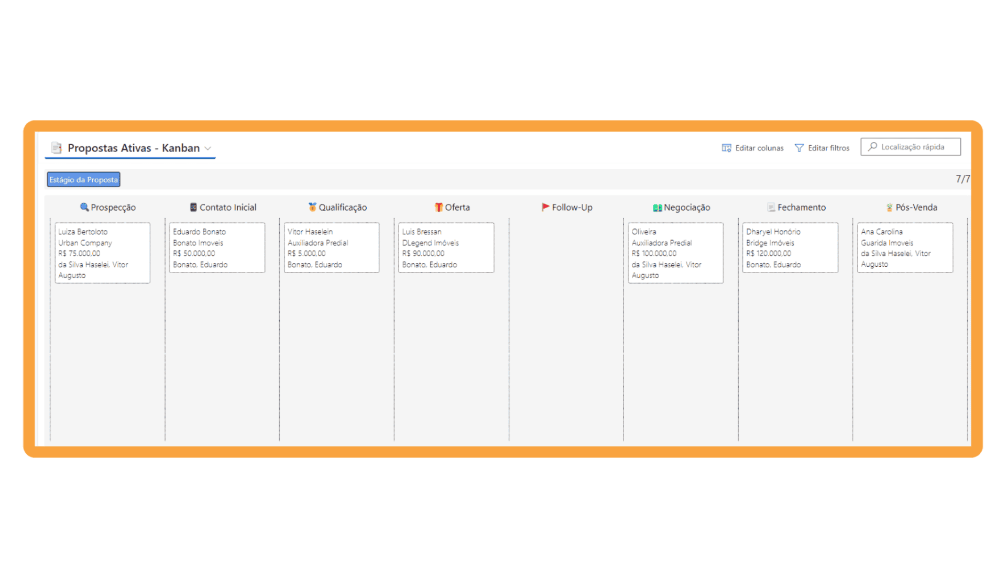Open Editar filtros
The width and height of the screenshot is (1006, 566).
822,148
